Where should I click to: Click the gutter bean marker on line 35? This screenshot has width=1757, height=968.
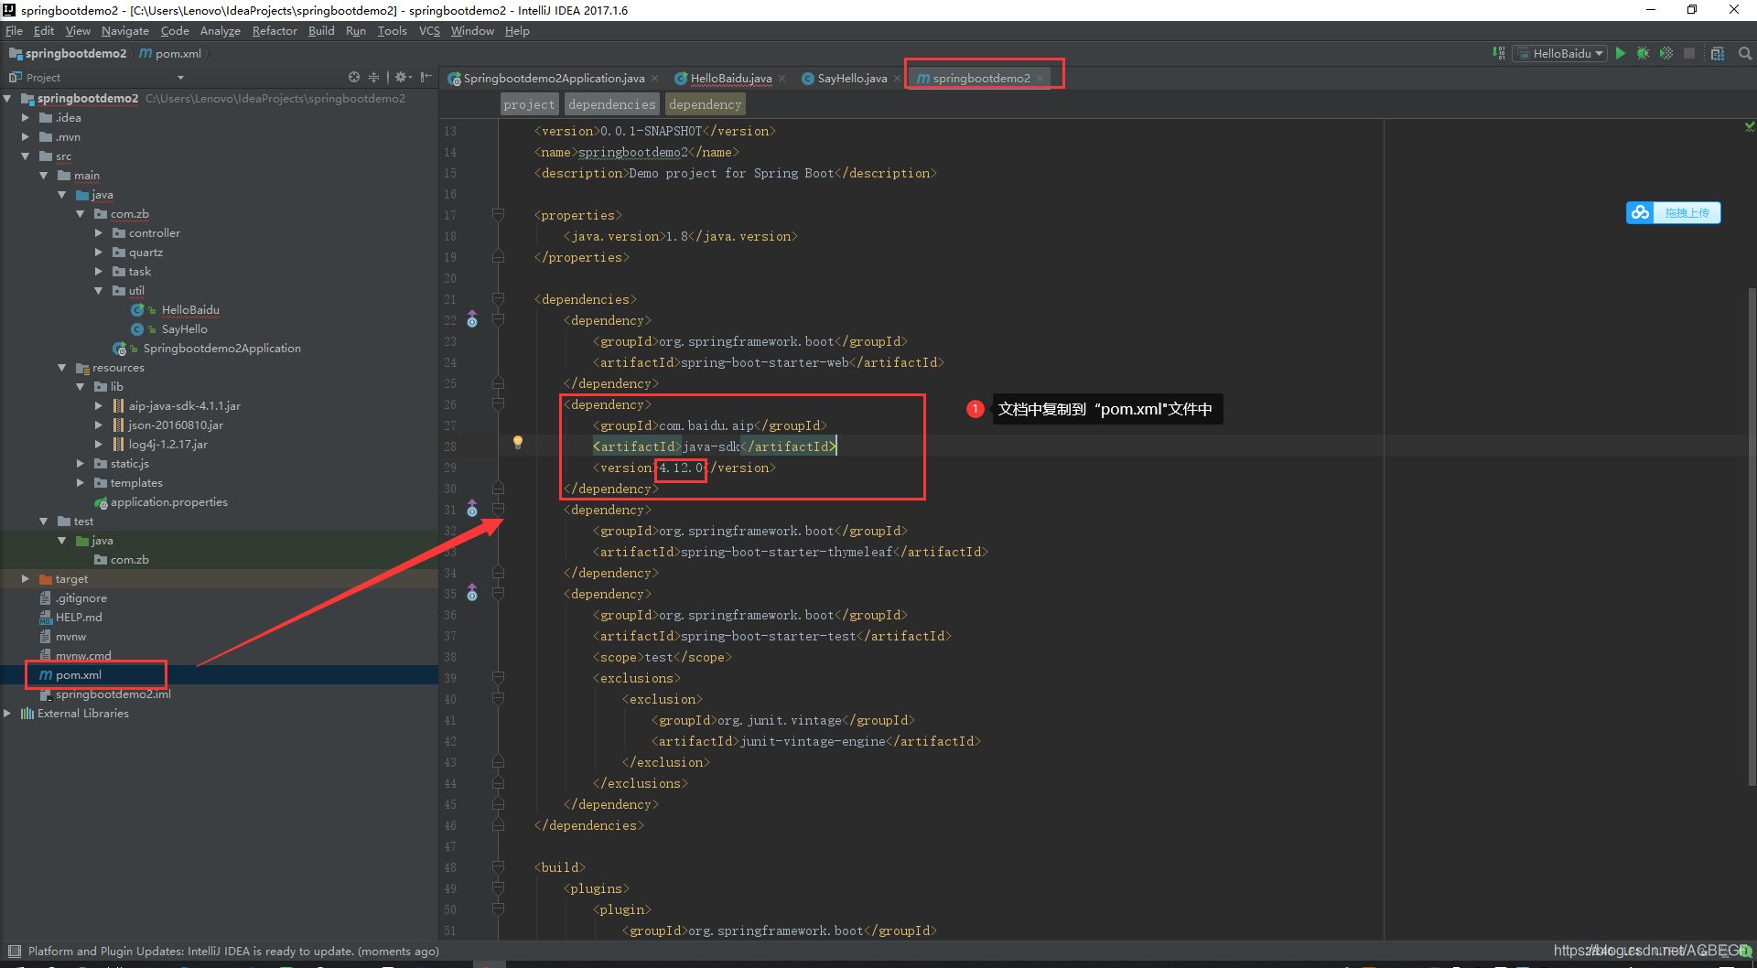(x=472, y=593)
